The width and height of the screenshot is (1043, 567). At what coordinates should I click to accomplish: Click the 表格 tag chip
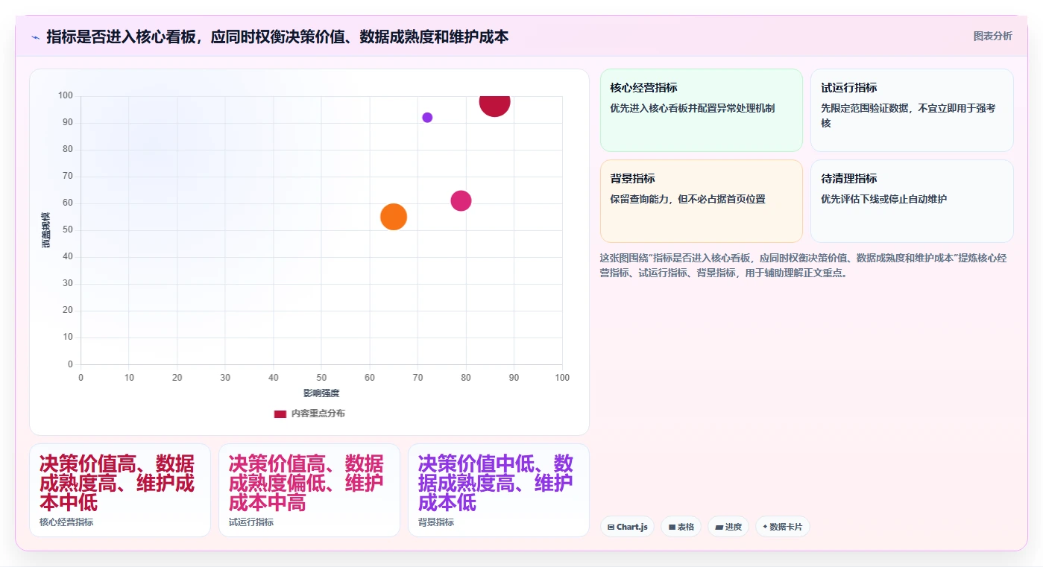click(681, 527)
